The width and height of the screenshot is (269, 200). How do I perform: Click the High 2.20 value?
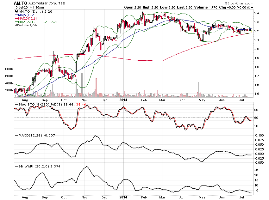coord(150,7)
